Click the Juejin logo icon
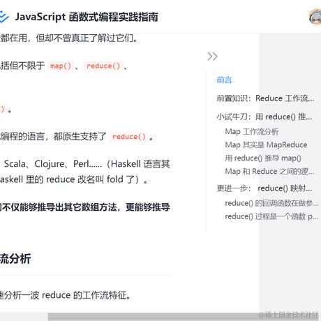This screenshot has width=321, height=321. [x=4, y=17]
